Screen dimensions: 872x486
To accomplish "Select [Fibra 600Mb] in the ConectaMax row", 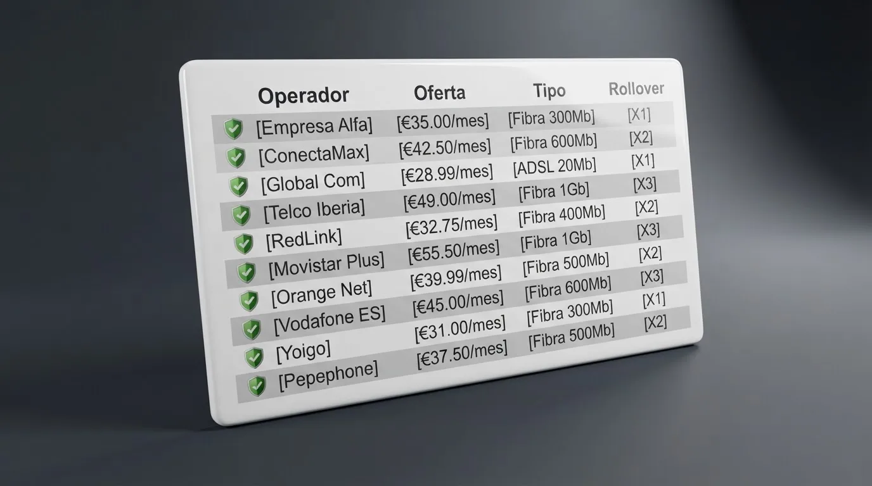I will pos(554,142).
